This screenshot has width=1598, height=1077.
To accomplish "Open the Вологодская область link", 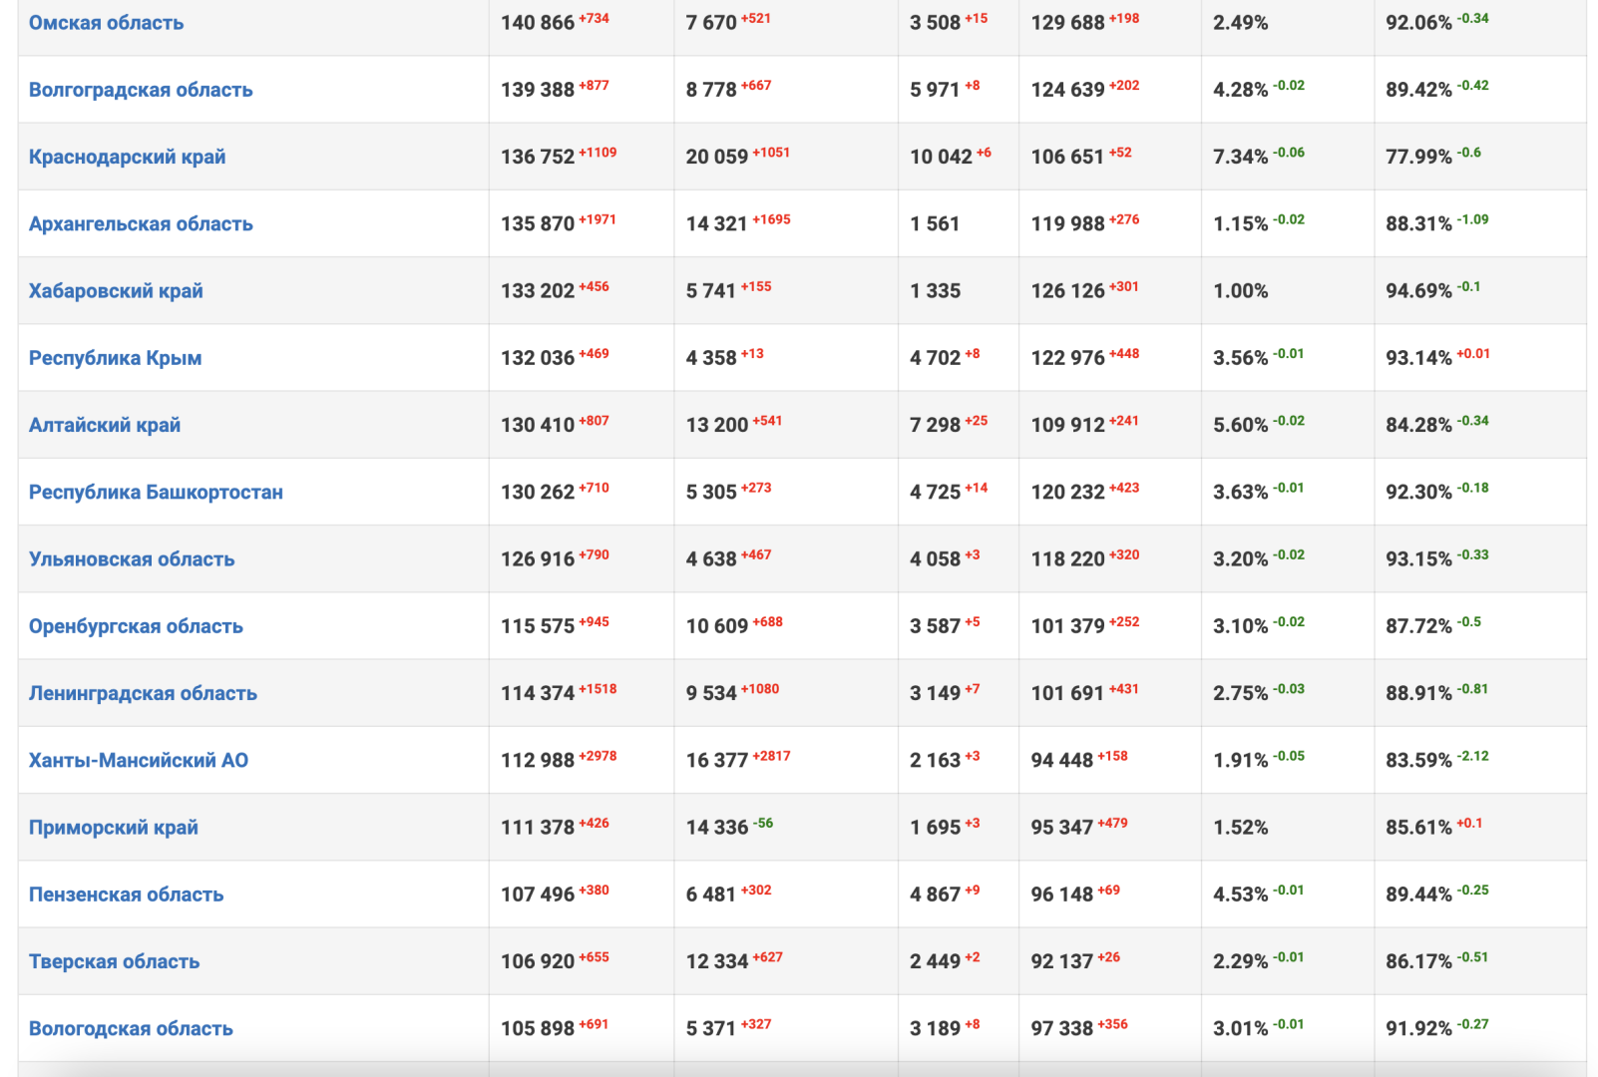I will (x=131, y=1029).
